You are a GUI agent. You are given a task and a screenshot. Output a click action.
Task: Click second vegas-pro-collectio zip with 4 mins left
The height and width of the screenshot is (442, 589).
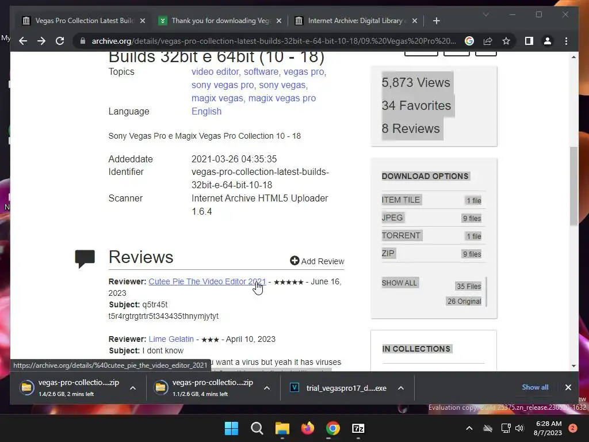pos(205,388)
